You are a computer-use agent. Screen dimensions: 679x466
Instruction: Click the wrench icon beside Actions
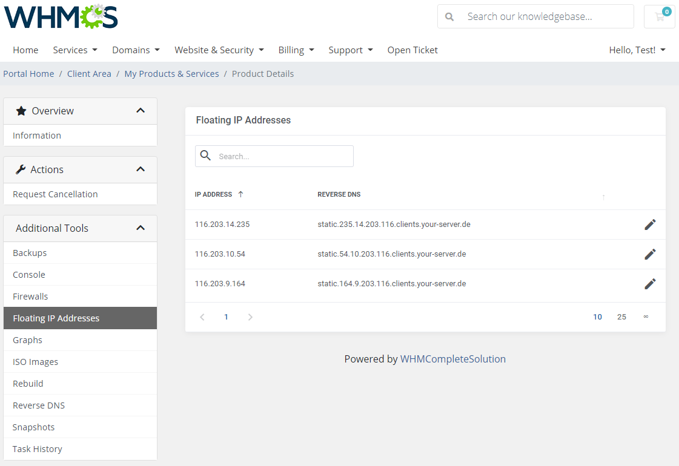[21, 169]
